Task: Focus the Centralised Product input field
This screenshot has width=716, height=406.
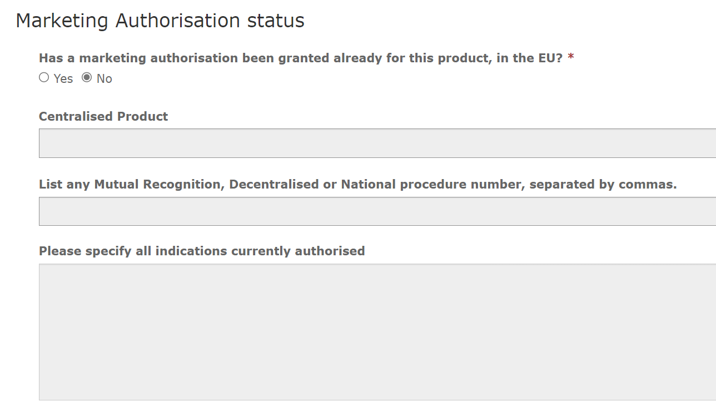Action: pos(377,143)
